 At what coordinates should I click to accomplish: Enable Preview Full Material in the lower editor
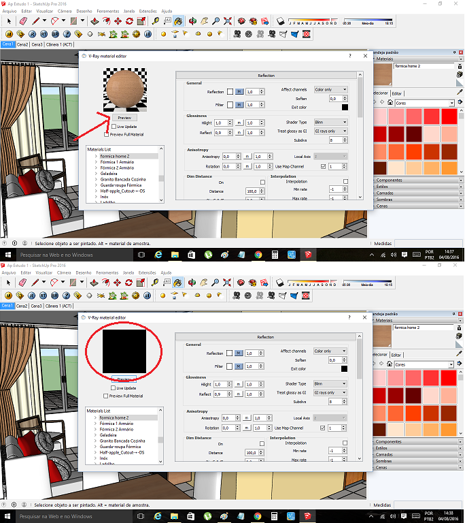click(x=106, y=396)
